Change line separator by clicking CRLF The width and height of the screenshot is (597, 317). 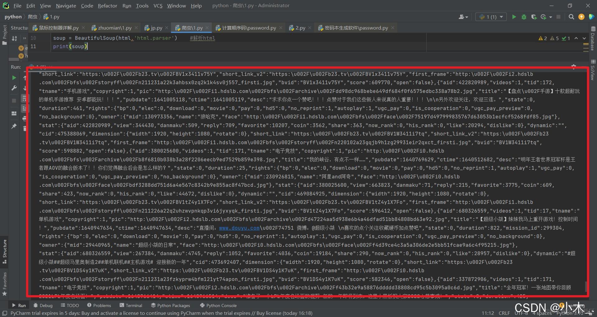tap(504, 313)
